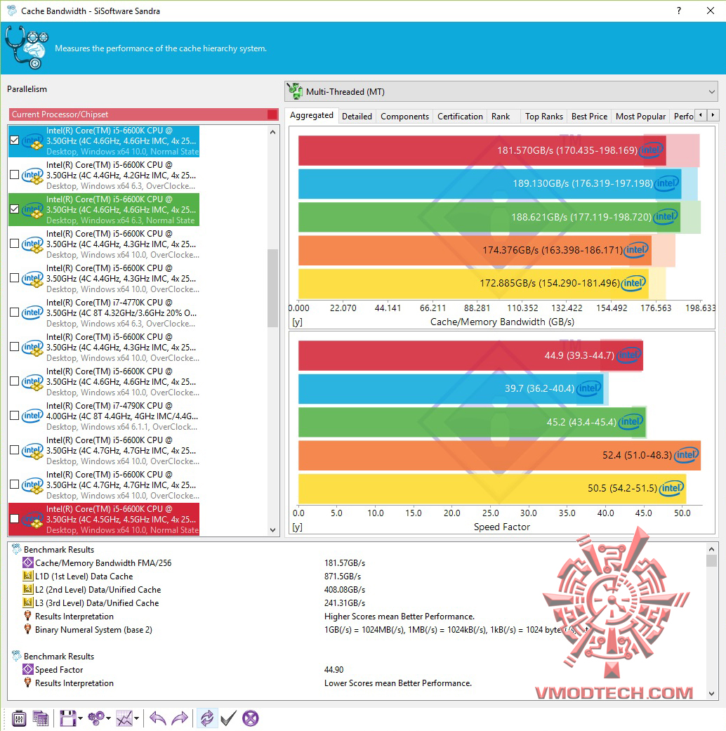
Task: Click the Intel icon of i7-4770K entry
Action: pos(32,312)
